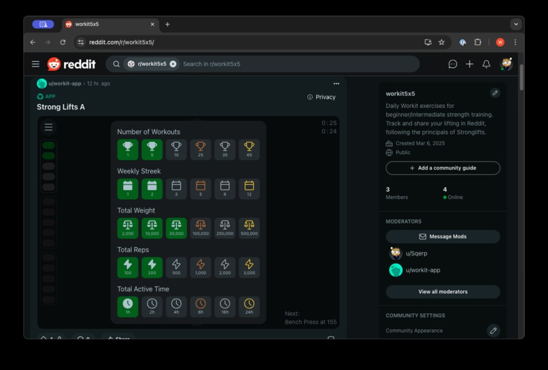Select the 100,000 total weight badge
This screenshot has width=548, height=370.
(201, 228)
